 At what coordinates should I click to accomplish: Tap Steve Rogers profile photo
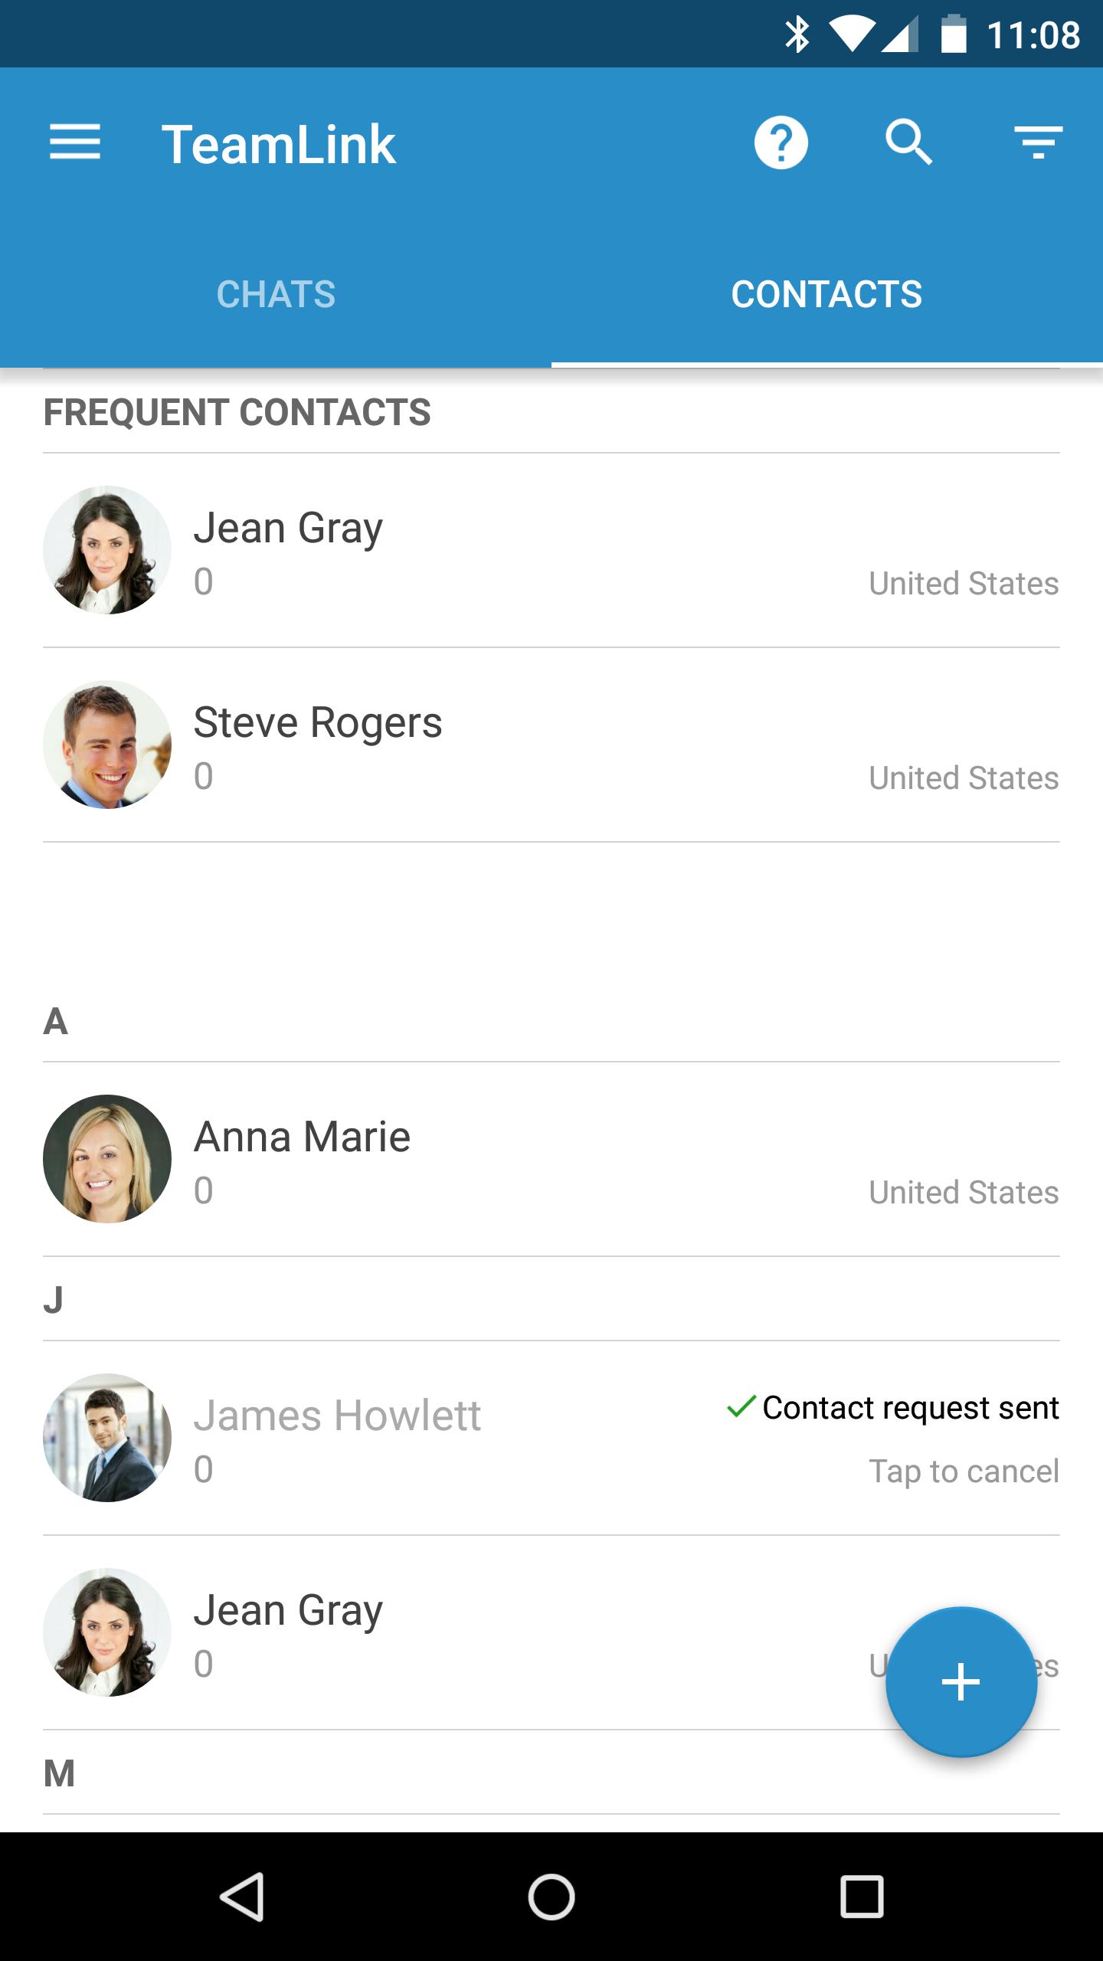click(107, 745)
